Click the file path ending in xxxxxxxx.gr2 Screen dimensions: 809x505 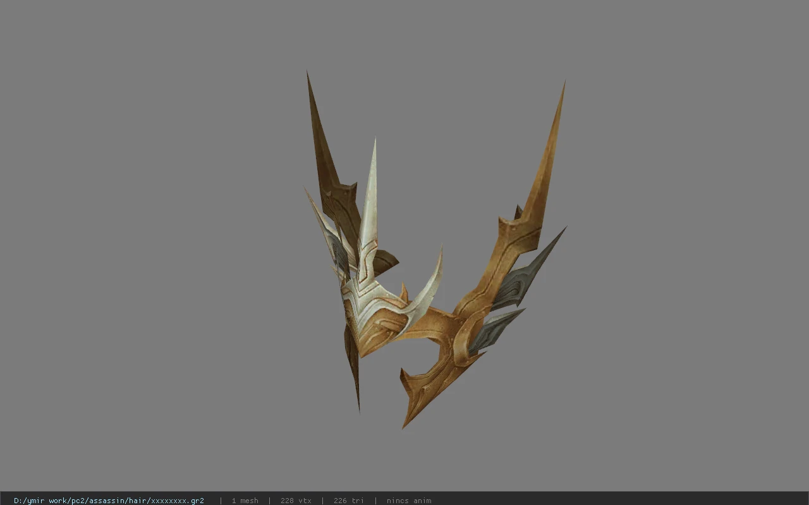pos(109,501)
